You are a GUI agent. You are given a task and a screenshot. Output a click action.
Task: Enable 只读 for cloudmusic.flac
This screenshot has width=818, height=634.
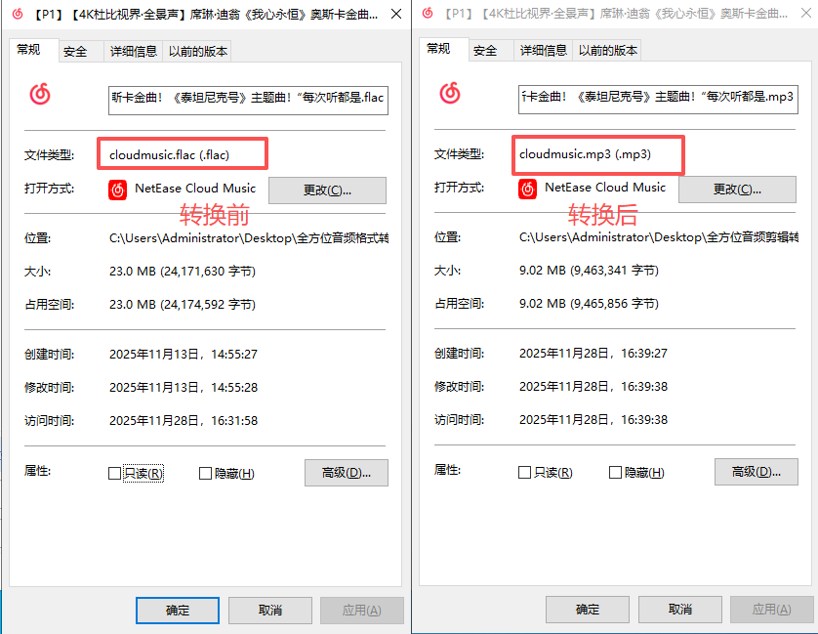click(115, 472)
